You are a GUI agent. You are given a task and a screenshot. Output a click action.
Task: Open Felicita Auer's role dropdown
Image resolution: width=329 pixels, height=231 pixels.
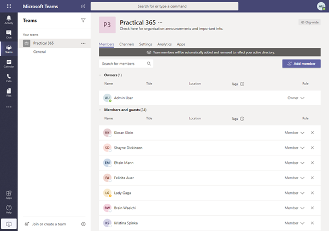click(295, 178)
